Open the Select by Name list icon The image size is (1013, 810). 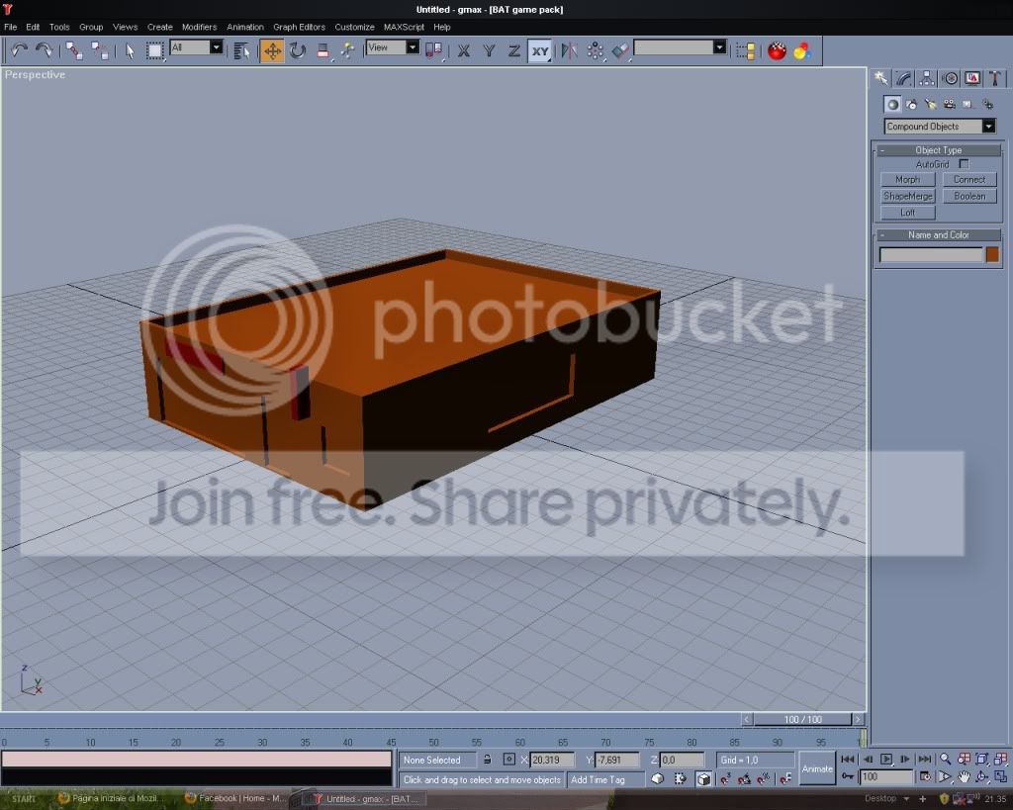coord(241,50)
